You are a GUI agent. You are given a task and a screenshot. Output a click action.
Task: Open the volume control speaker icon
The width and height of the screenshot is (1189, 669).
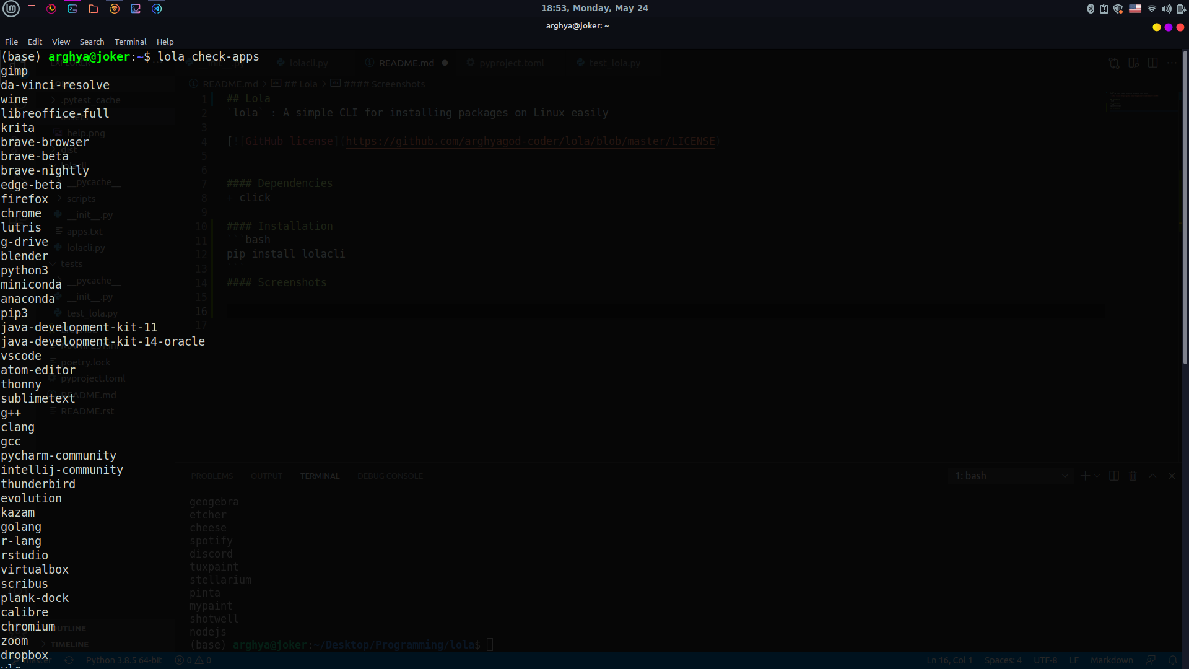pos(1166,9)
